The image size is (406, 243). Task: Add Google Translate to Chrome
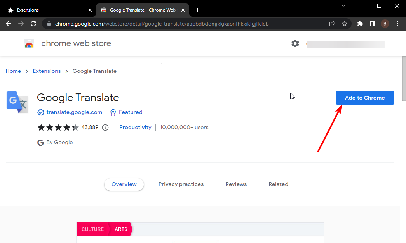tap(365, 98)
